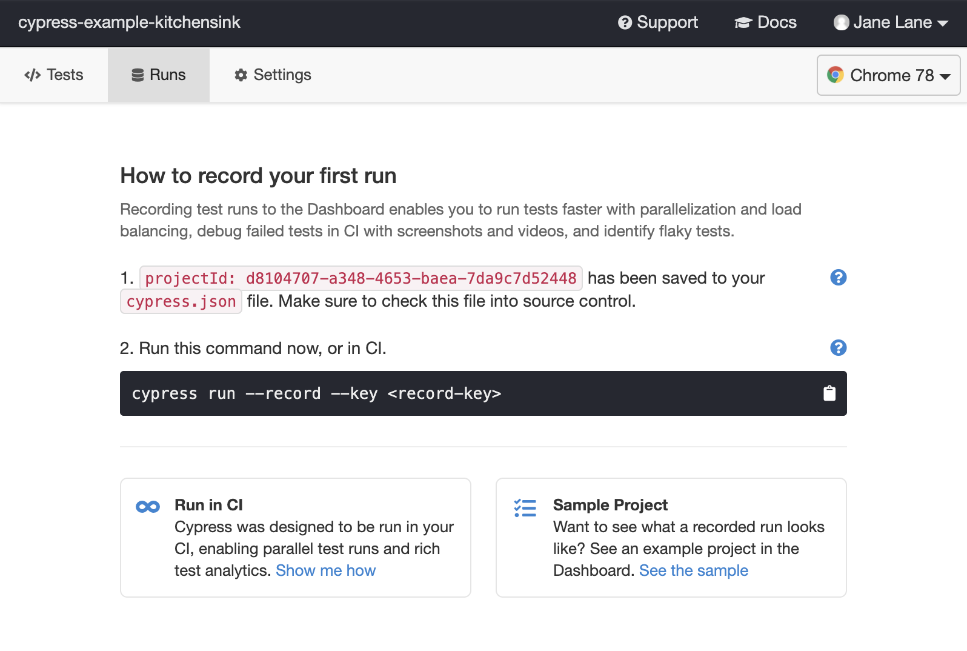Image resolution: width=967 pixels, height=651 pixels.
Task: Click the Support question mark icon
Action: point(625,22)
